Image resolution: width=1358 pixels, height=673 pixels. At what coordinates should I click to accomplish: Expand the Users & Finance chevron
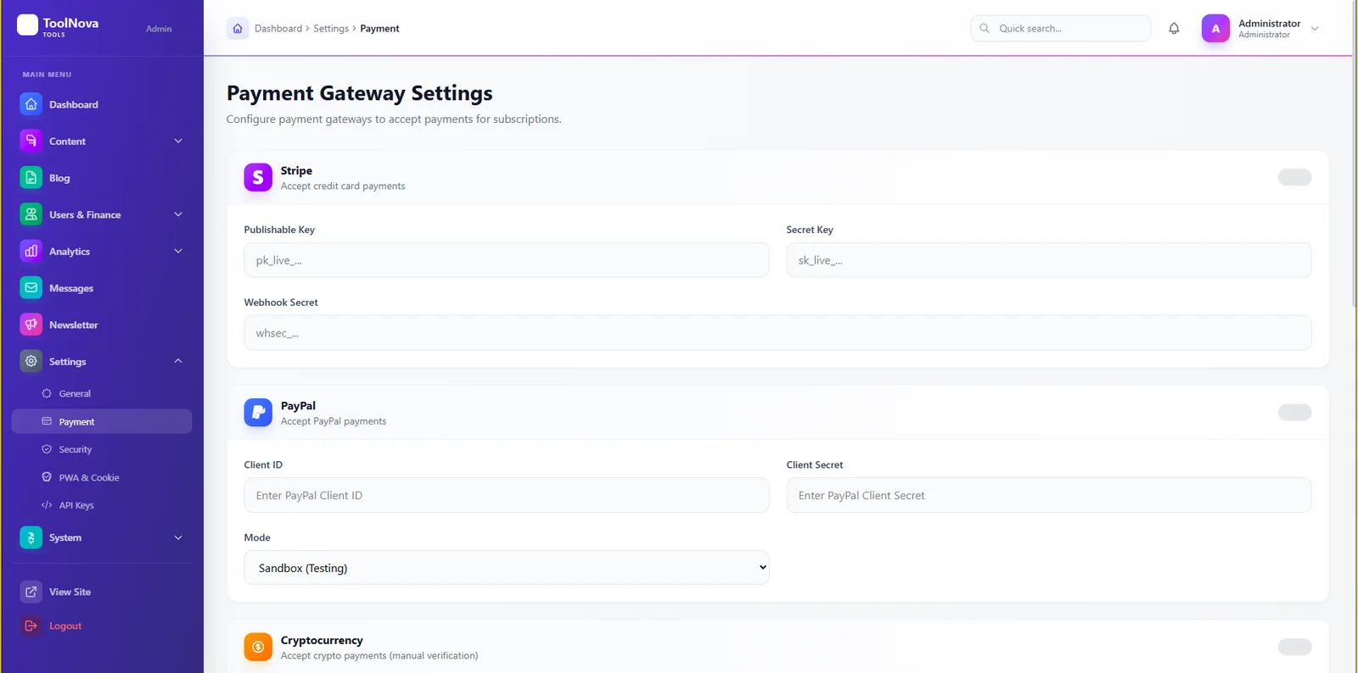coord(178,214)
